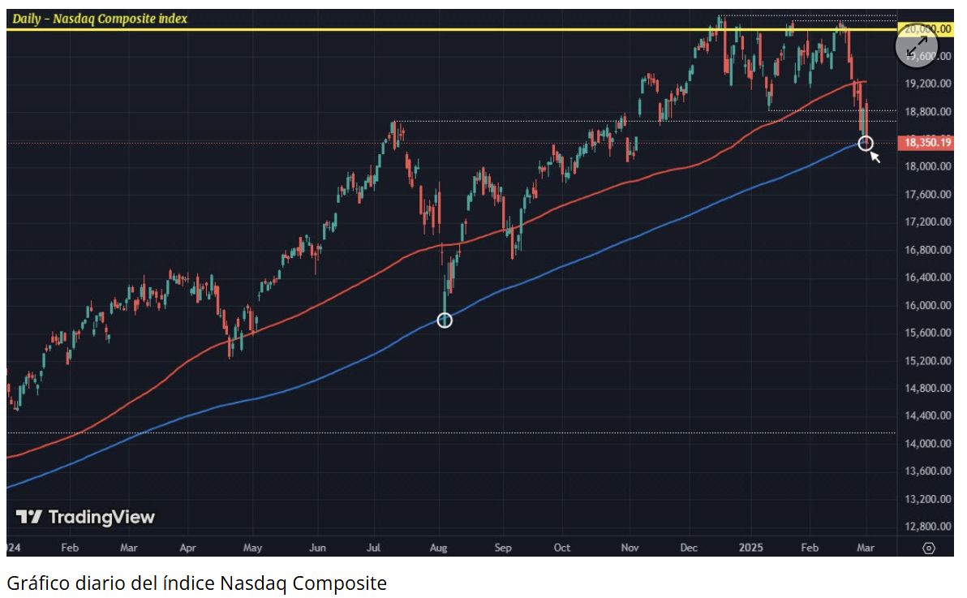This screenshot has width=967, height=598.
Task: Click the 16,000.00 price axis label
Action: [x=929, y=305]
